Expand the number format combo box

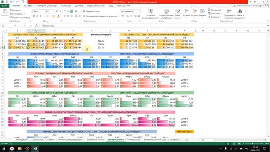(x=140, y=11)
